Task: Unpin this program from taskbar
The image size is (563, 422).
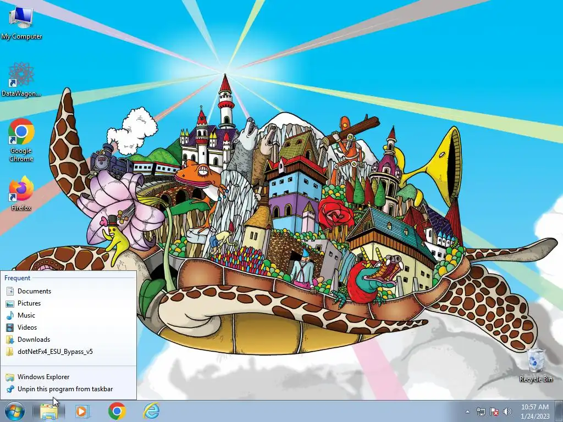Action: pos(68,389)
